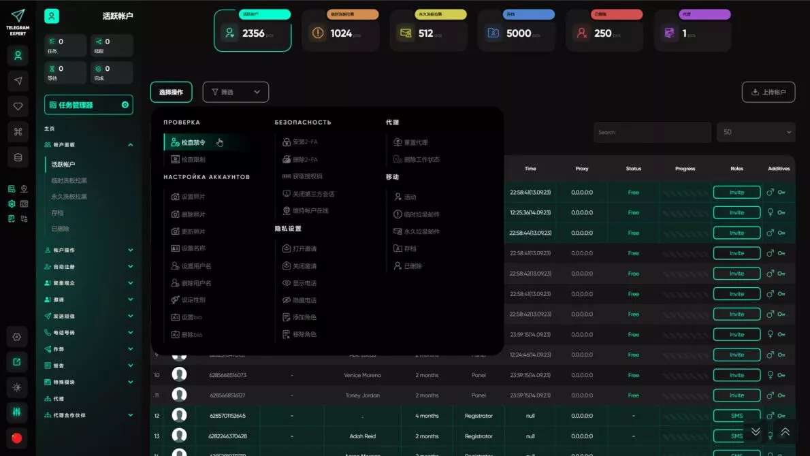This screenshot has height=456, width=810.
Task: Click the command-symbol icon in left rail
Action: pyautogui.click(x=18, y=132)
